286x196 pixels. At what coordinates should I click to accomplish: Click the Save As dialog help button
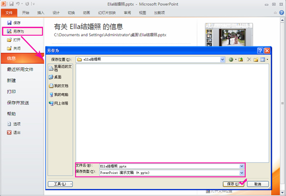[260, 51]
